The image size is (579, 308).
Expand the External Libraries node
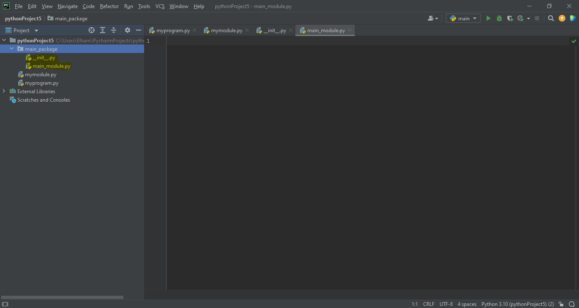[4, 91]
